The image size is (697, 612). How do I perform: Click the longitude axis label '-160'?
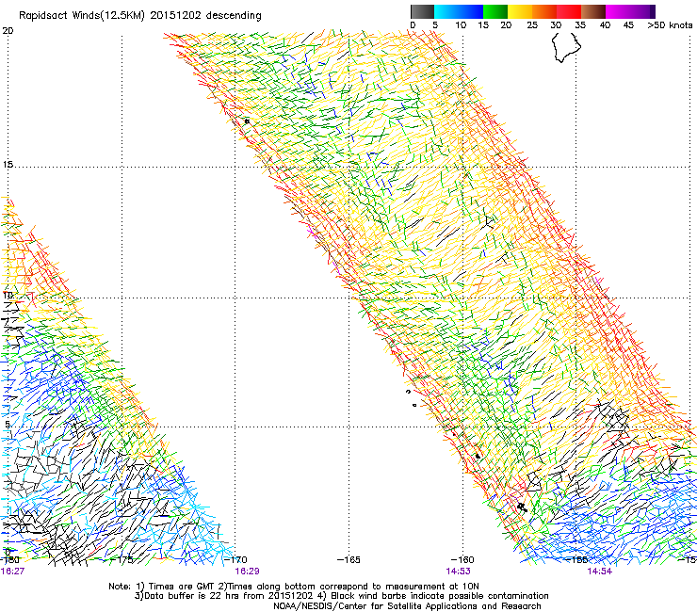(x=462, y=560)
